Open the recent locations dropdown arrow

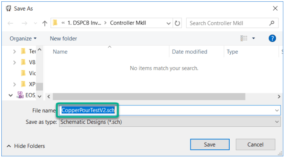pyautogui.click(x=35, y=23)
